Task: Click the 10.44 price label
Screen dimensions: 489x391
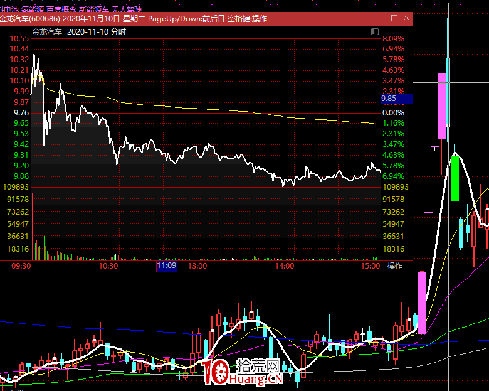Action: [19, 49]
